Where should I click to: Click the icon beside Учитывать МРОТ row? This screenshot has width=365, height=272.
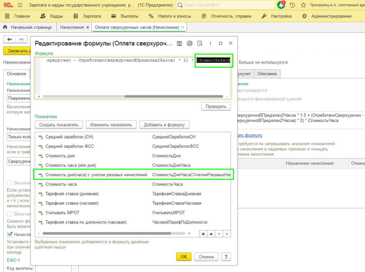click(x=41, y=213)
